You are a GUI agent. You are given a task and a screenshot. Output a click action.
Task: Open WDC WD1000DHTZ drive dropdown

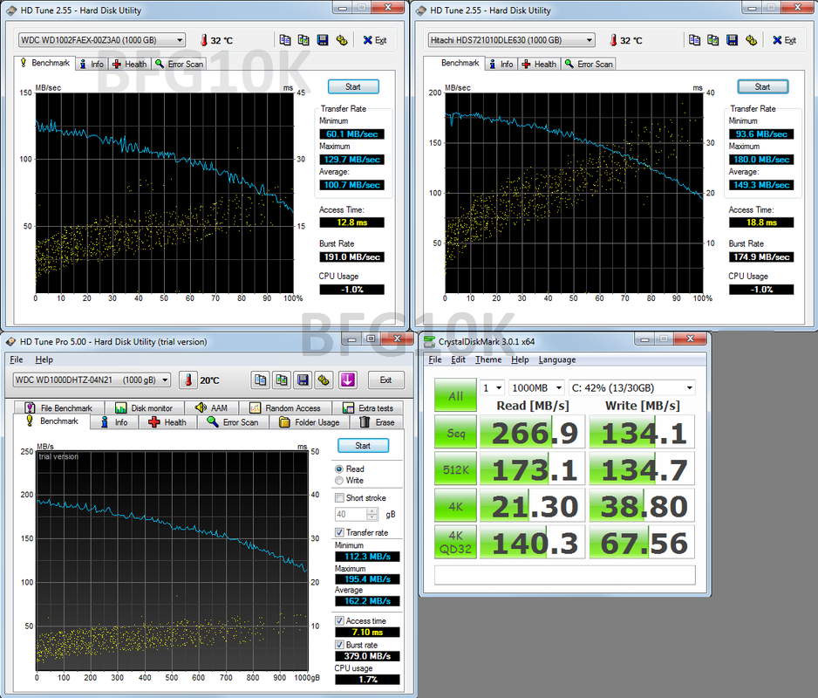(x=92, y=380)
